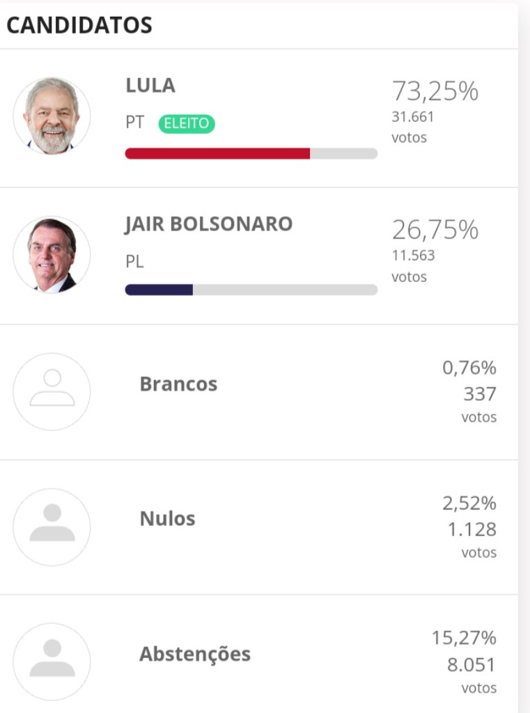The height and width of the screenshot is (713, 530).
Task: Click the PT party label
Action: [134, 123]
